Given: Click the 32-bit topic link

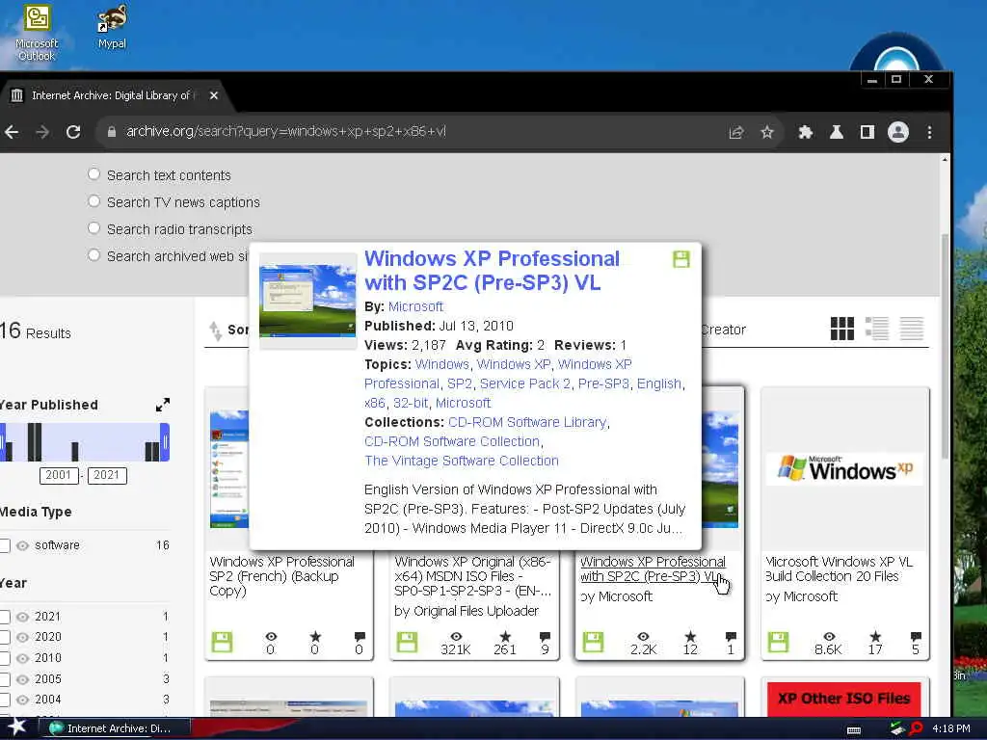Looking at the screenshot, I should point(411,403).
